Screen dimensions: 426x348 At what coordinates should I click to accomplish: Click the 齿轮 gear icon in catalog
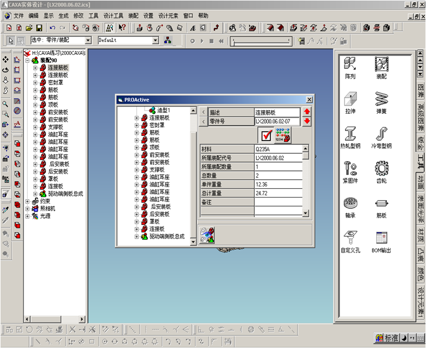click(381, 167)
